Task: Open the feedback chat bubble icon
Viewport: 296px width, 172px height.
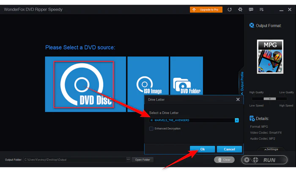Action: click(251, 9)
